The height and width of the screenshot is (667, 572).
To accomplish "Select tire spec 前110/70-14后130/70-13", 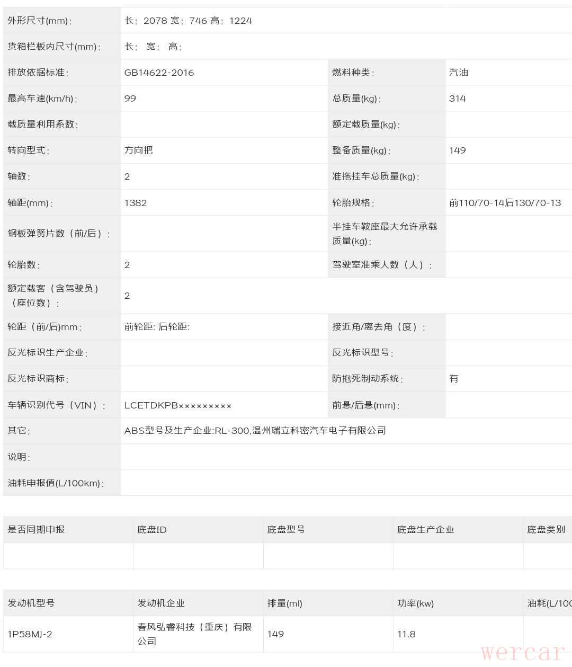I will pyautogui.click(x=505, y=203).
